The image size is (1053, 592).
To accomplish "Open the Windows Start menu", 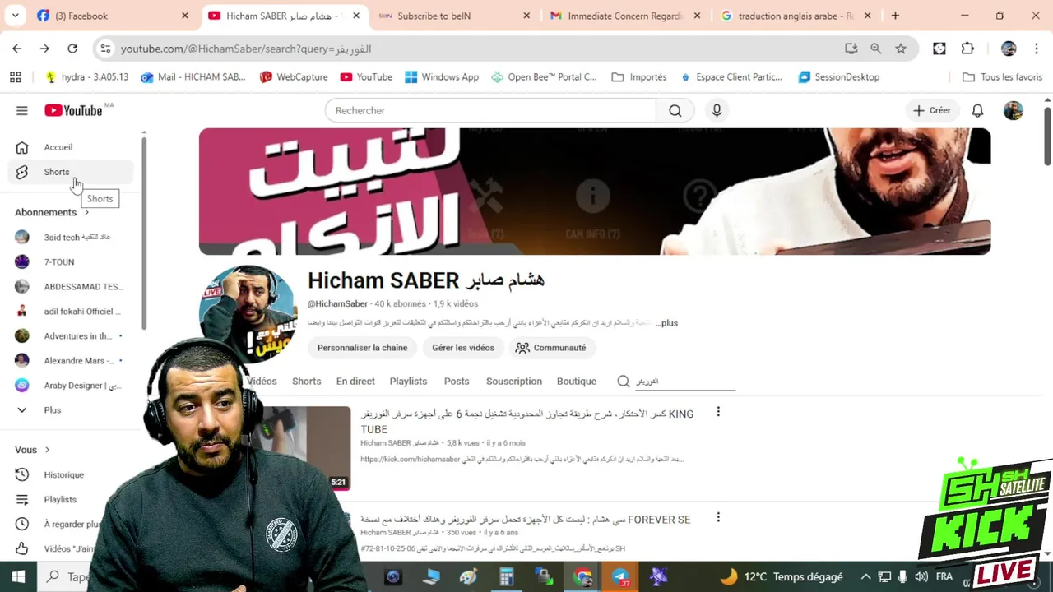I will [18, 576].
